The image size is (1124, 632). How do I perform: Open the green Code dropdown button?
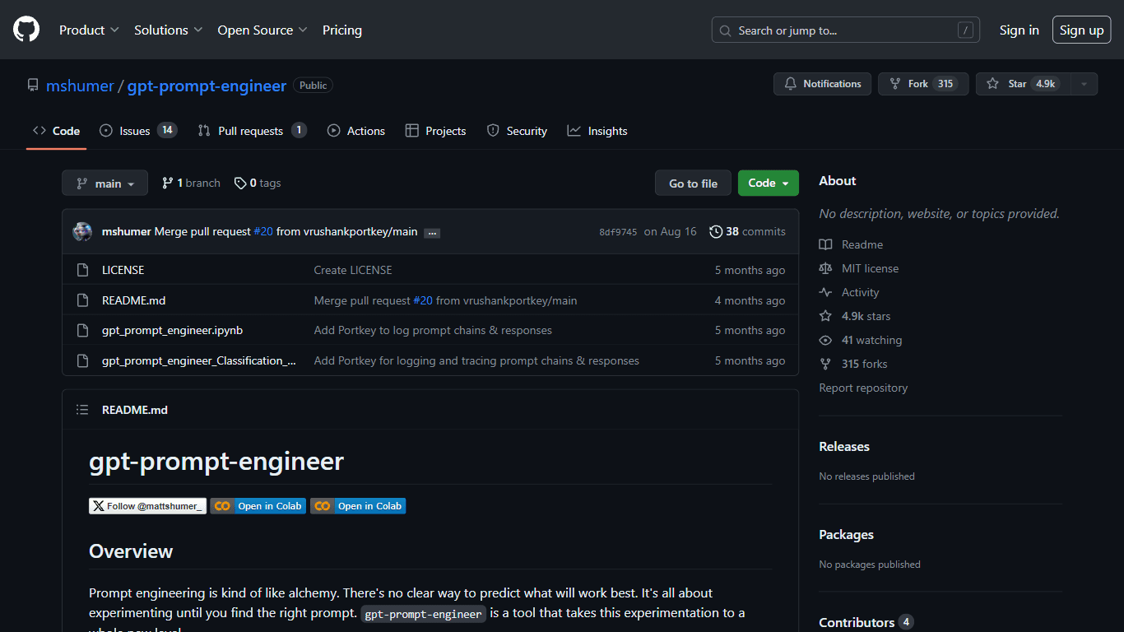click(769, 183)
